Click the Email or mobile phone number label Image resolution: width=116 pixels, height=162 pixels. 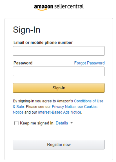point(43,42)
